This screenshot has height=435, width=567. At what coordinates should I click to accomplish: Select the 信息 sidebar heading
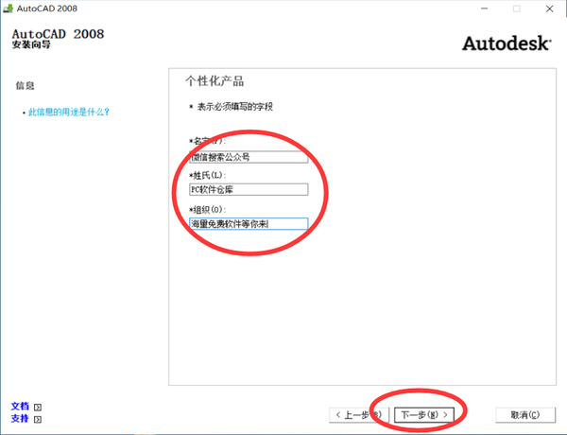click(x=25, y=86)
